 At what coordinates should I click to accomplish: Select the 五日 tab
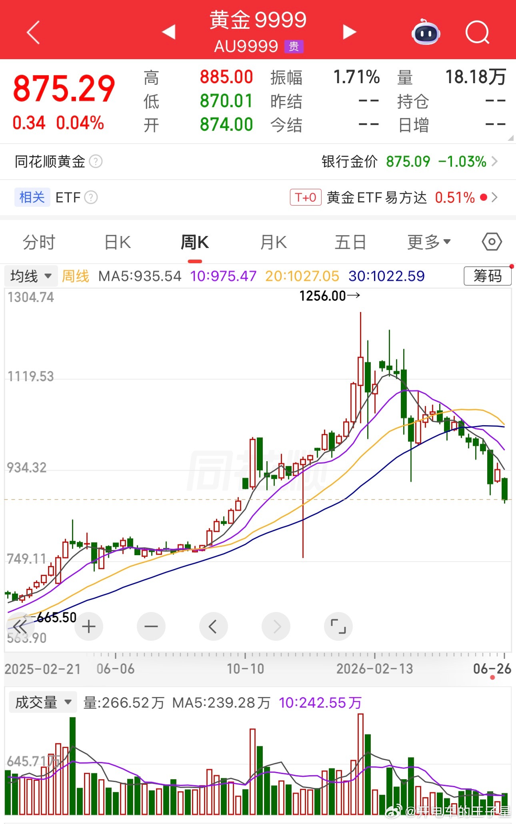click(x=350, y=242)
